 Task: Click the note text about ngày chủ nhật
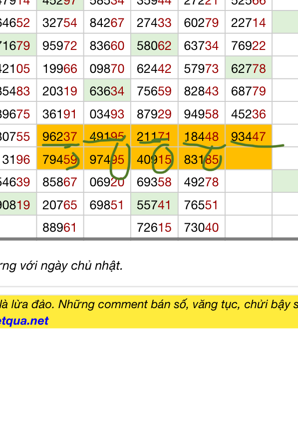coord(61,266)
